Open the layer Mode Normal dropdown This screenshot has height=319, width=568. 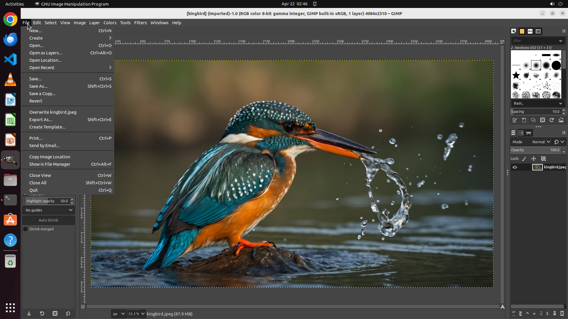[x=541, y=142]
